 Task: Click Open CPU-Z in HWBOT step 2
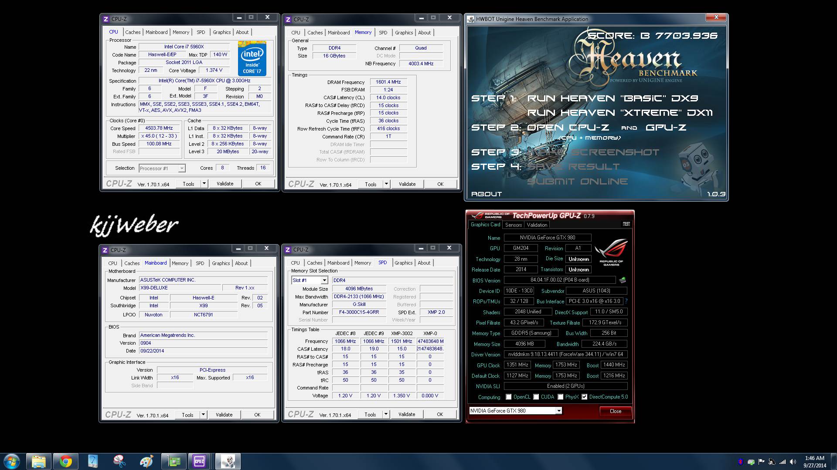coord(568,128)
